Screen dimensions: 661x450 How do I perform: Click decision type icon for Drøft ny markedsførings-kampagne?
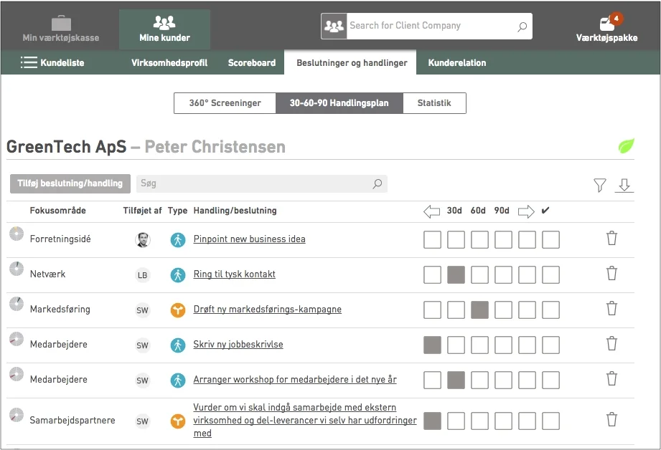click(x=178, y=310)
